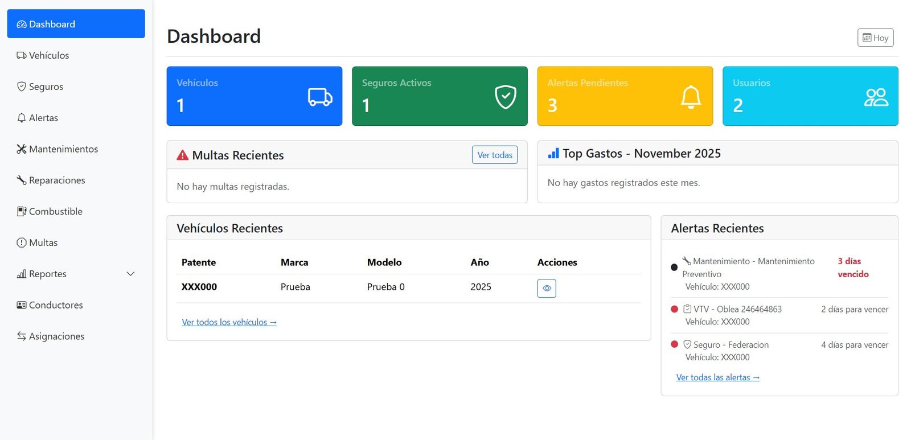Click the exclamation icon beside Multas
911x440 pixels.
coord(22,242)
